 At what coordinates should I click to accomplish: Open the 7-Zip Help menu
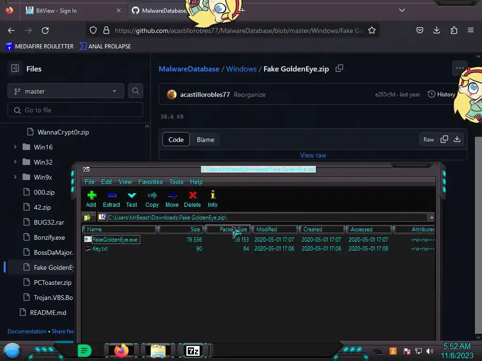[196, 181]
